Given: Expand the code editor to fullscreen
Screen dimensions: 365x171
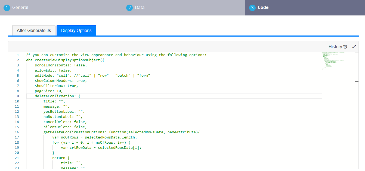Looking at the screenshot, I should pyautogui.click(x=354, y=47).
